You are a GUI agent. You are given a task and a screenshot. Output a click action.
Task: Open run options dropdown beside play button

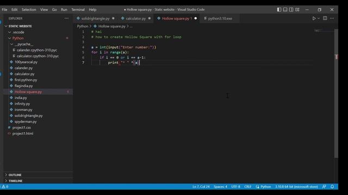tap(319, 18)
